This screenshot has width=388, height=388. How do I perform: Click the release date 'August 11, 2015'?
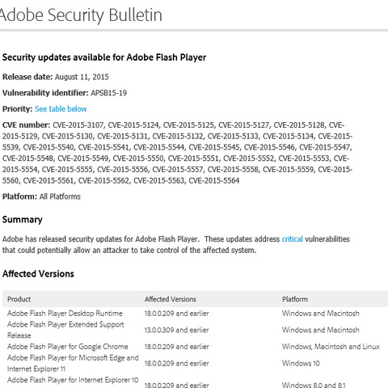[x=82, y=77]
